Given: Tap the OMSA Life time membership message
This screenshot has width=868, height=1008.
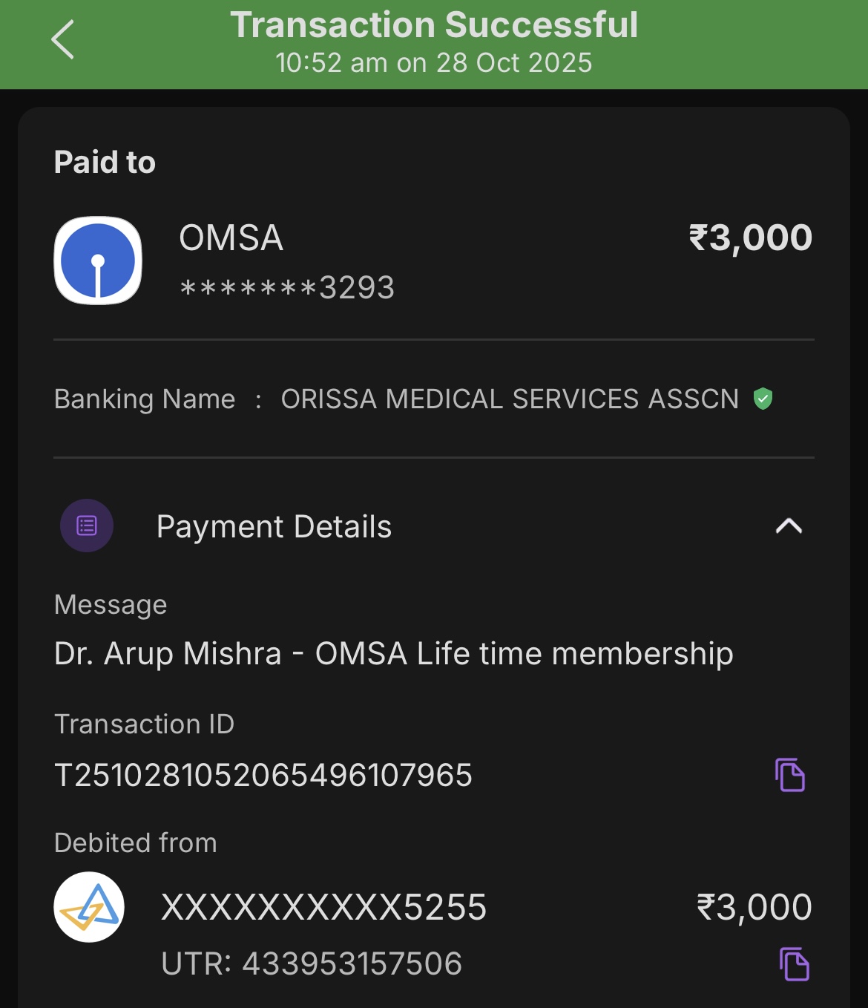Looking at the screenshot, I should tap(393, 654).
